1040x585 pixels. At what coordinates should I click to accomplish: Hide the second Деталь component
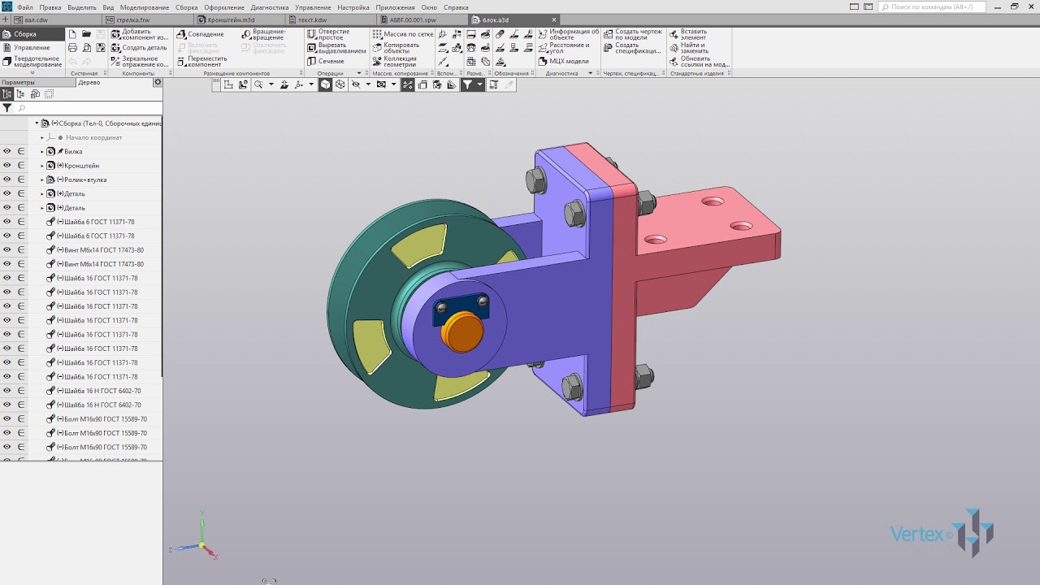pyautogui.click(x=6, y=207)
